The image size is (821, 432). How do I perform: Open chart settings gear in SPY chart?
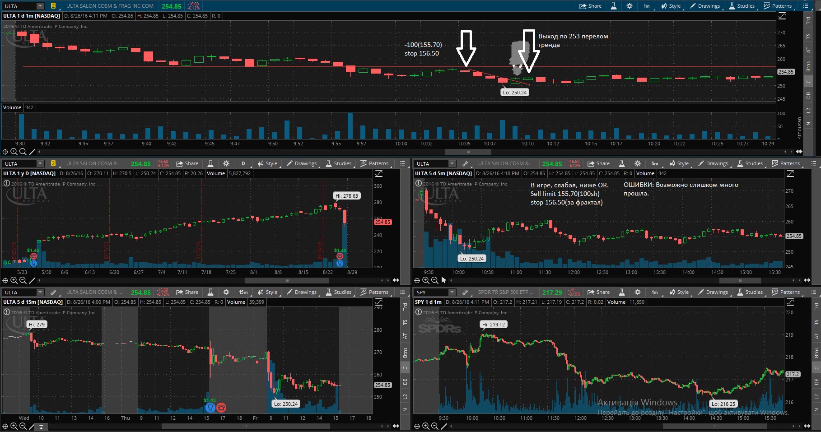(x=638, y=292)
